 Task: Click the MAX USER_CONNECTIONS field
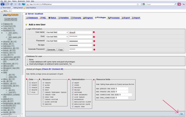(x=122, y=98)
